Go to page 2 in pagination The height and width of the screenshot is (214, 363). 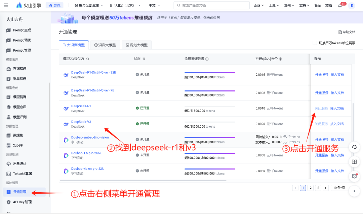(x=311, y=188)
